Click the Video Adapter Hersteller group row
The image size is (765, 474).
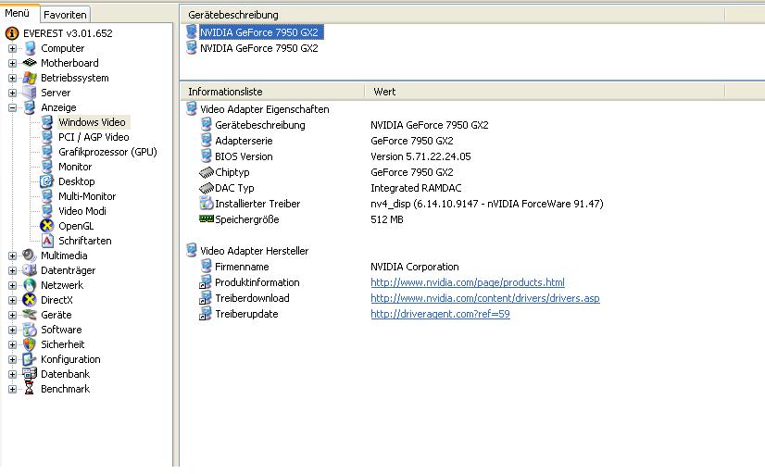click(254, 251)
